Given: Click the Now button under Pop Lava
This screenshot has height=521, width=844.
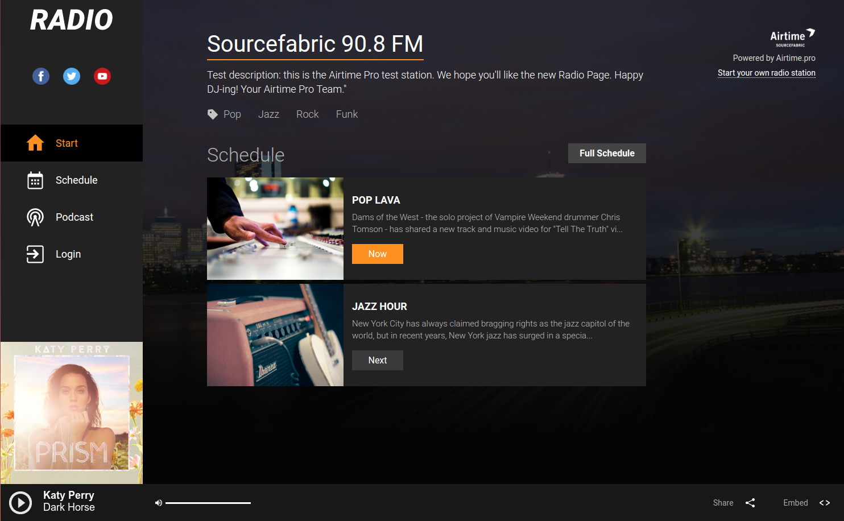Looking at the screenshot, I should click(x=377, y=254).
